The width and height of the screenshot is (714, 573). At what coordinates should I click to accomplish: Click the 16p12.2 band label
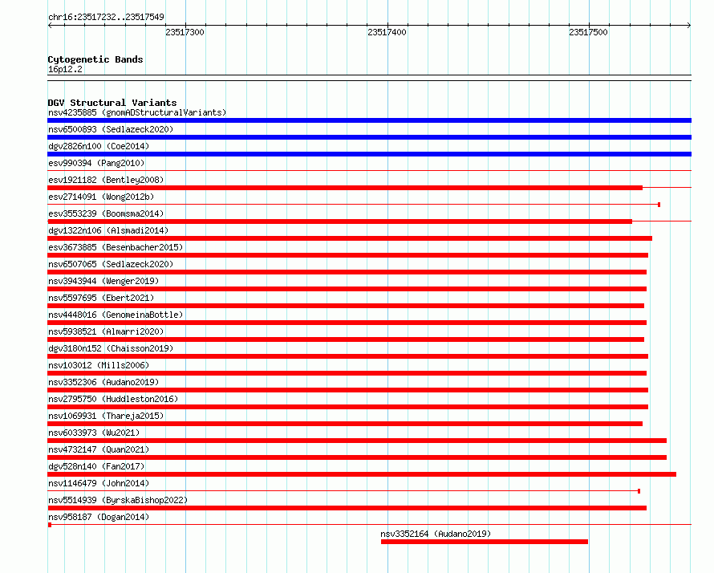coord(65,69)
